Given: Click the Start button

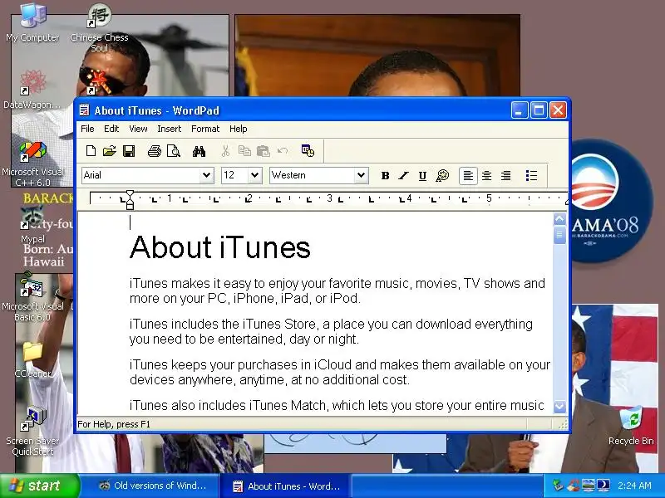Looking at the screenshot, I should [39, 486].
